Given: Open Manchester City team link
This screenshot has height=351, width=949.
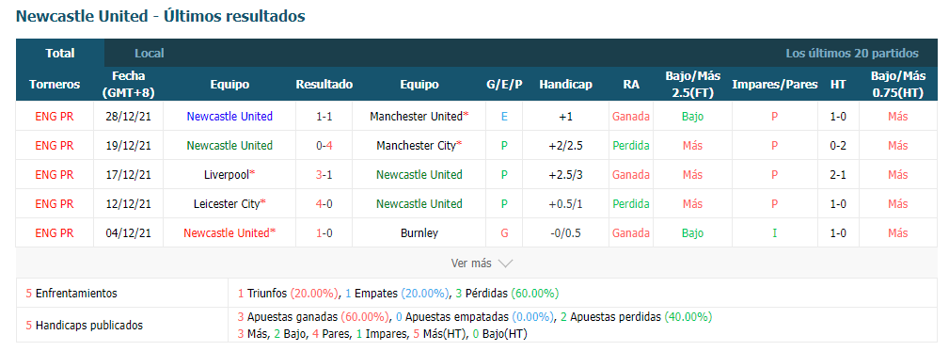Looking at the screenshot, I should (419, 145).
